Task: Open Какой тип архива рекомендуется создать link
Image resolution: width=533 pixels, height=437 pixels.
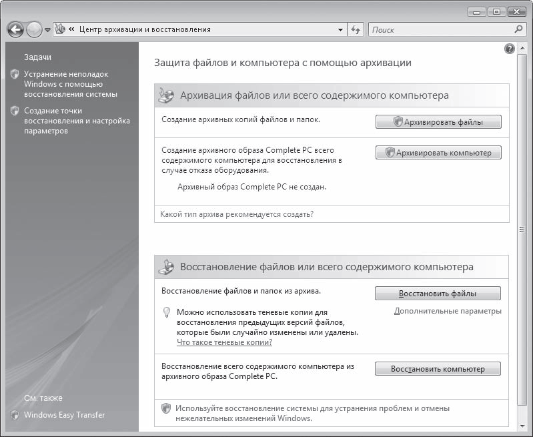Action: pyautogui.click(x=237, y=214)
